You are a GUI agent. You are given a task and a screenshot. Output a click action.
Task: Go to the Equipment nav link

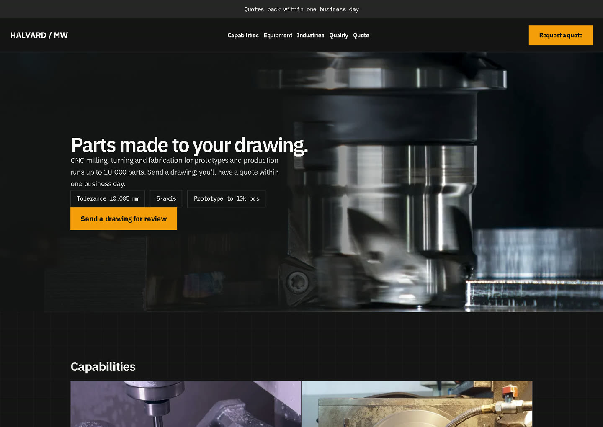[278, 35]
